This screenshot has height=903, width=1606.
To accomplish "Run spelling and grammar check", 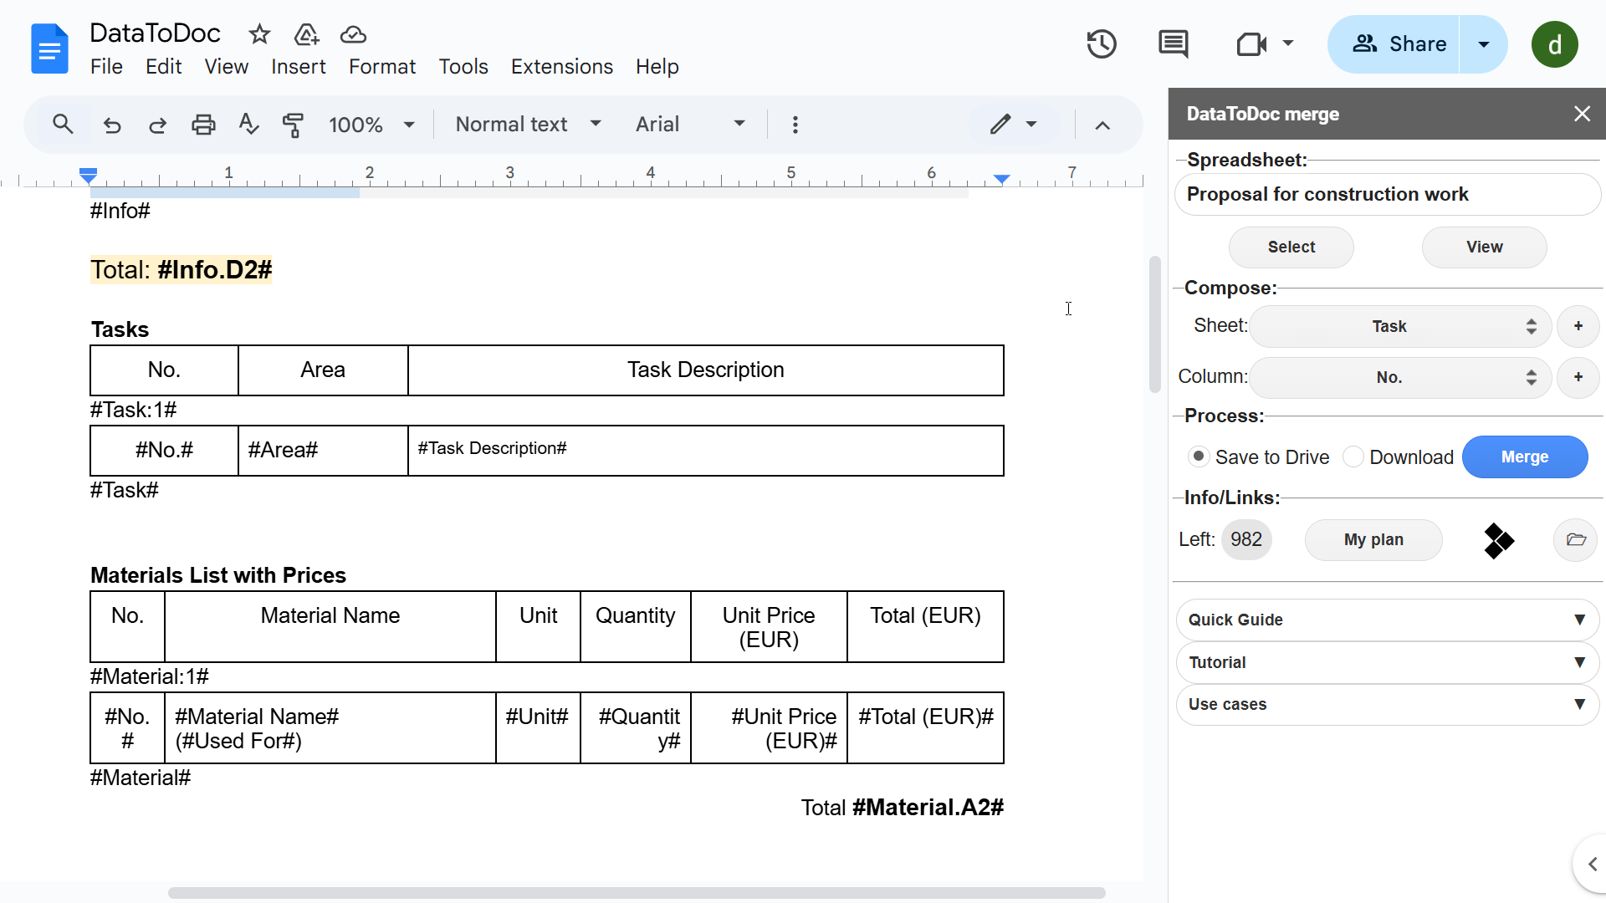I will point(248,125).
